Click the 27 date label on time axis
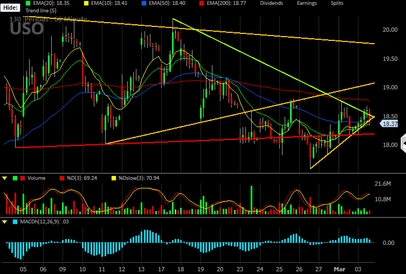Screen dimensions: 406x274 (319, 269)
